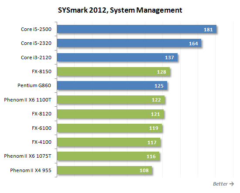Click the value 122 on the bar
The image size is (240, 193).
point(156,100)
